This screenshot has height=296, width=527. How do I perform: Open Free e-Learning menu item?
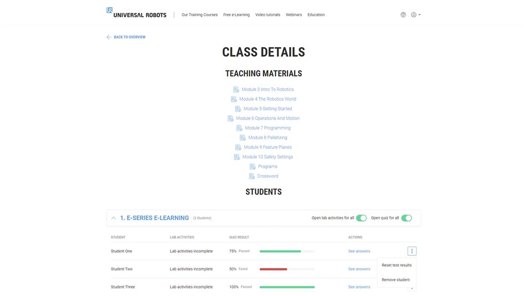click(x=236, y=15)
